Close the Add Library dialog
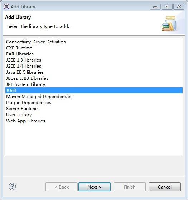This screenshot has width=188, height=200. click(179, 7)
